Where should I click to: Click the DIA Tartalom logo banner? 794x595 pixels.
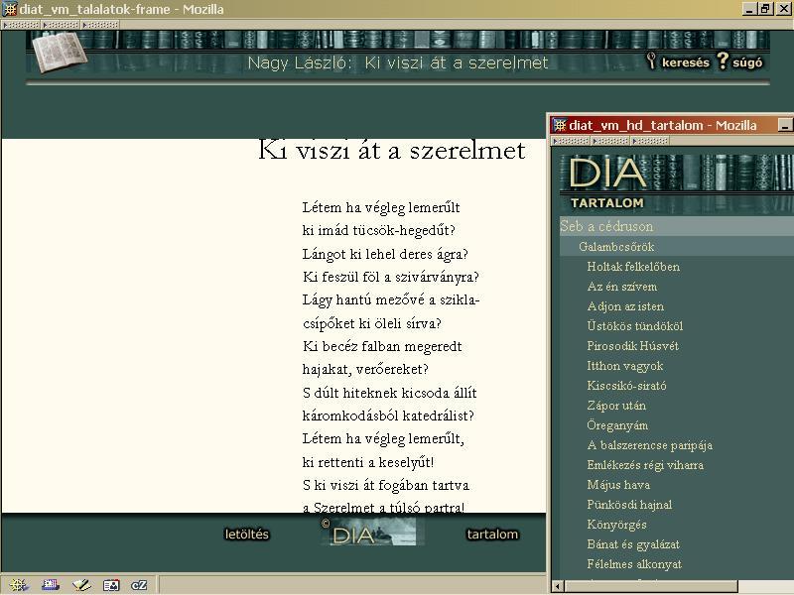(676, 183)
